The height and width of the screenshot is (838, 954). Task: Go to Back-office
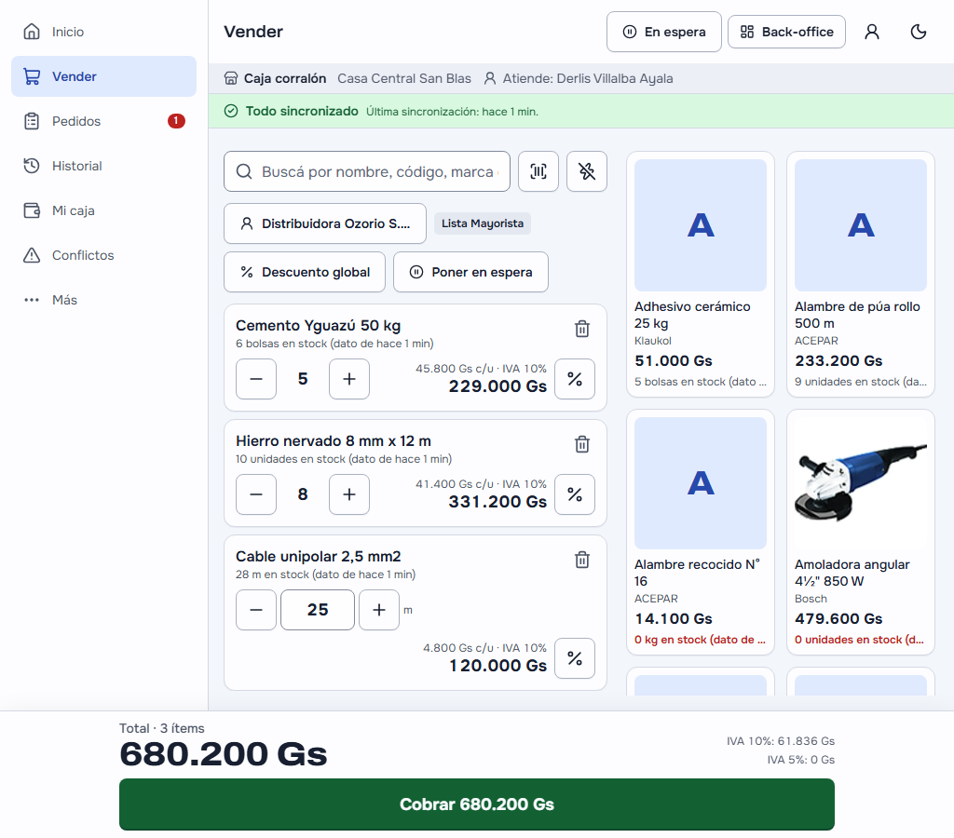(786, 32)
